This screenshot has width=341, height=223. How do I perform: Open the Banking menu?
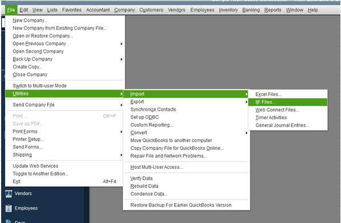pos(251,10)
